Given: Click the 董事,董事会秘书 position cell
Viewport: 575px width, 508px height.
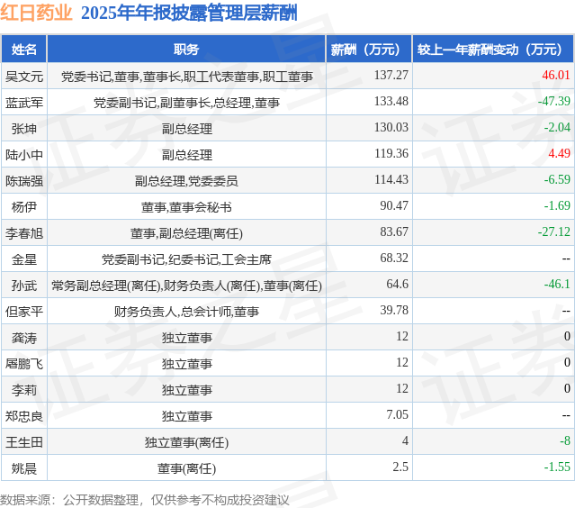Looking at the screenshot, I should click(186, 207).
